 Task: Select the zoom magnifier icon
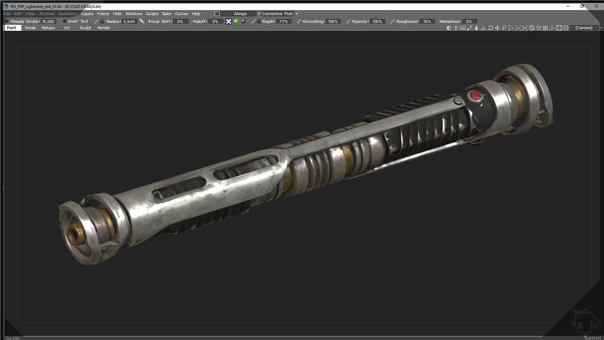(x=504, y=28)
